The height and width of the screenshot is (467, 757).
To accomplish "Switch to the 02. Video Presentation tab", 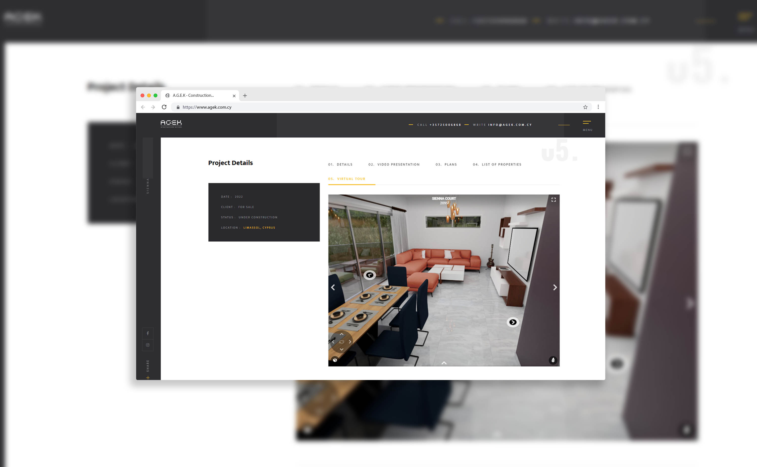I will 394,165.
